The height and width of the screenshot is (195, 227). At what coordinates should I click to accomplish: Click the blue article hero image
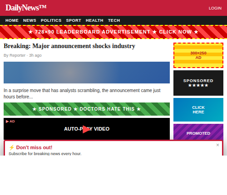coord(87,73)
